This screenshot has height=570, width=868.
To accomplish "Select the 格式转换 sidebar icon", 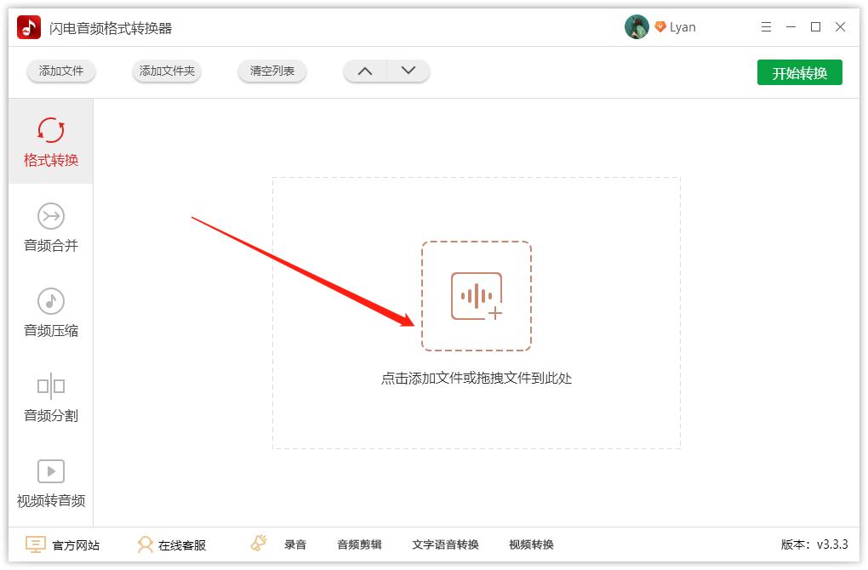I will [50, 140].
